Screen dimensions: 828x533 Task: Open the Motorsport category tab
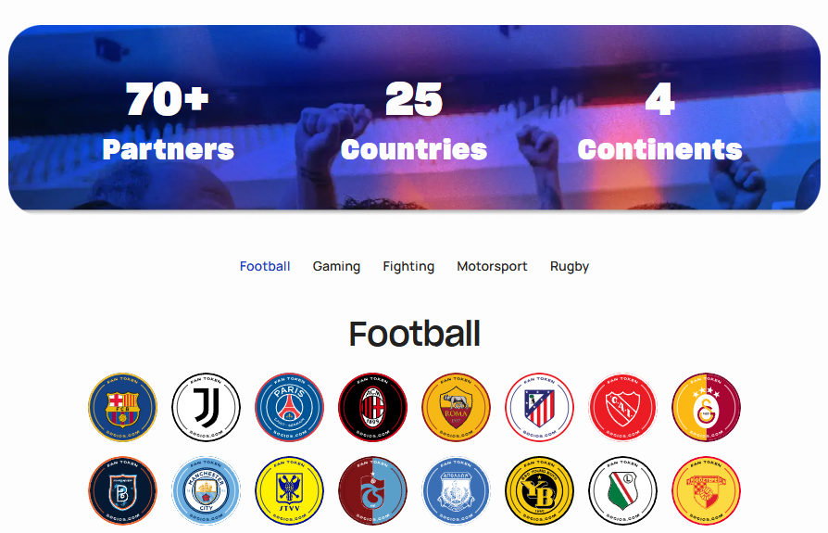click(492, 266)
